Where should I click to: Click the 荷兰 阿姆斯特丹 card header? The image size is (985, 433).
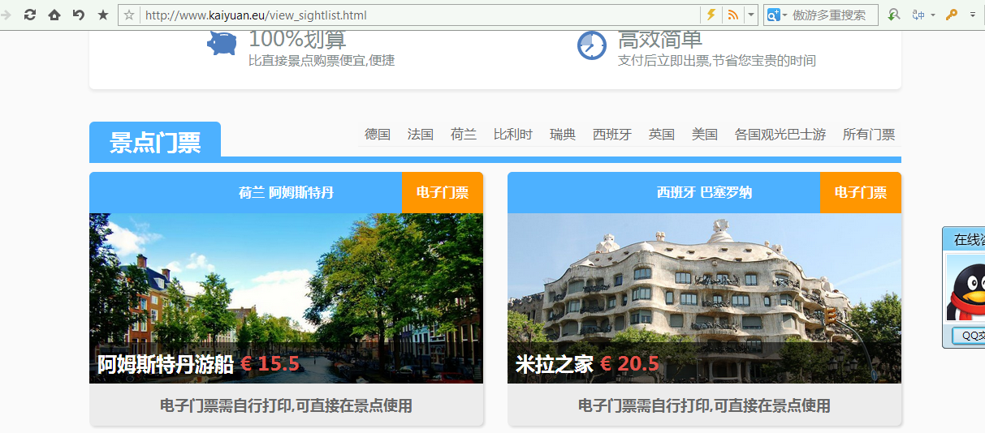[x=286, y=192]
